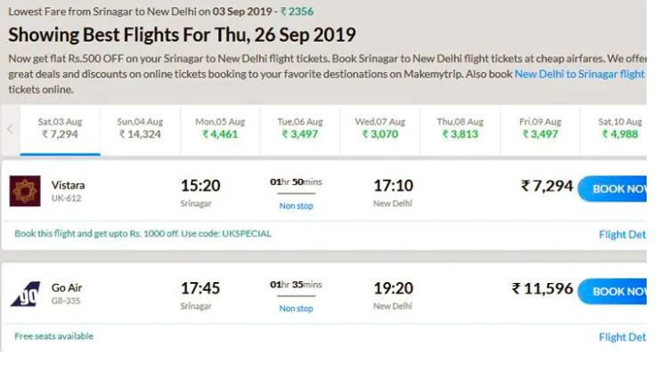Click the Go Air airline logo
The image size is (668, 379).
25,294
